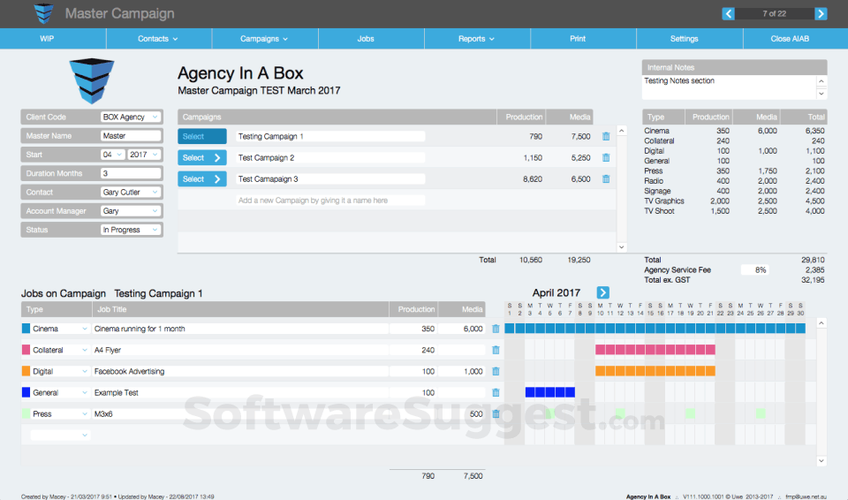Select Test Campaign 2

[x=202, y=157]
